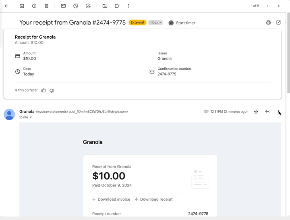Print this email conversation

point(268,23)
